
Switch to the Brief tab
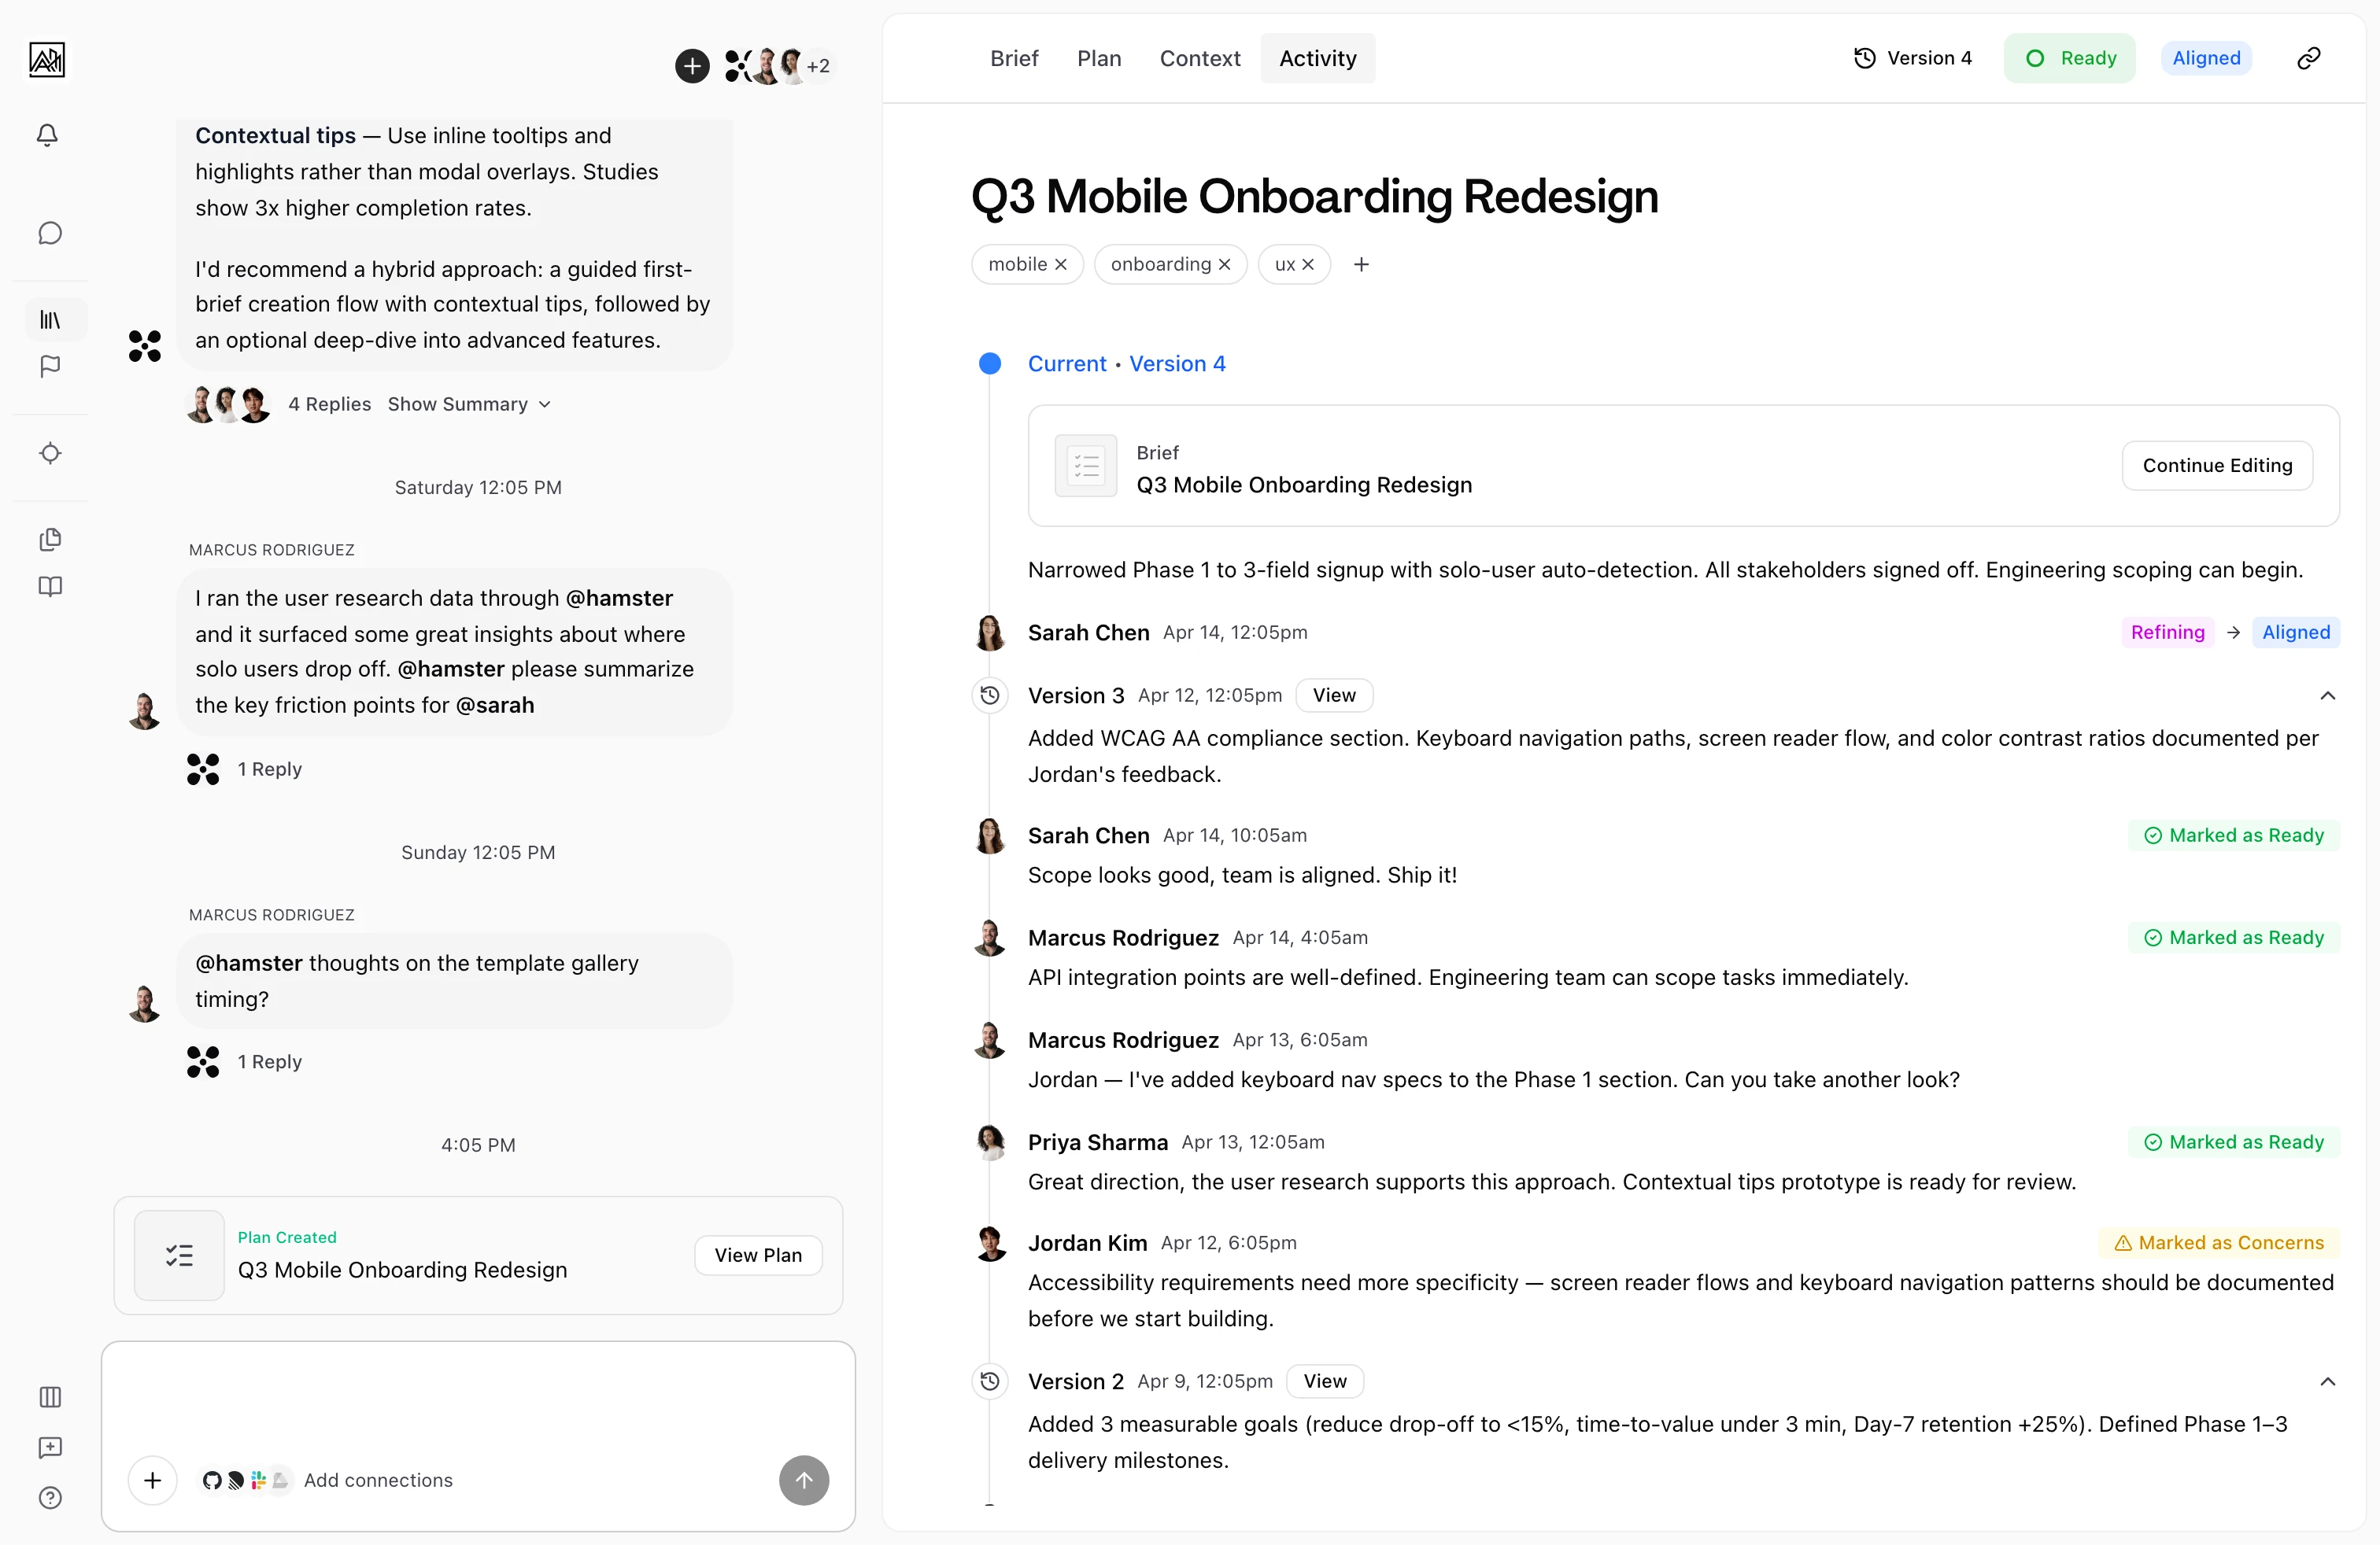point(1014,58)
